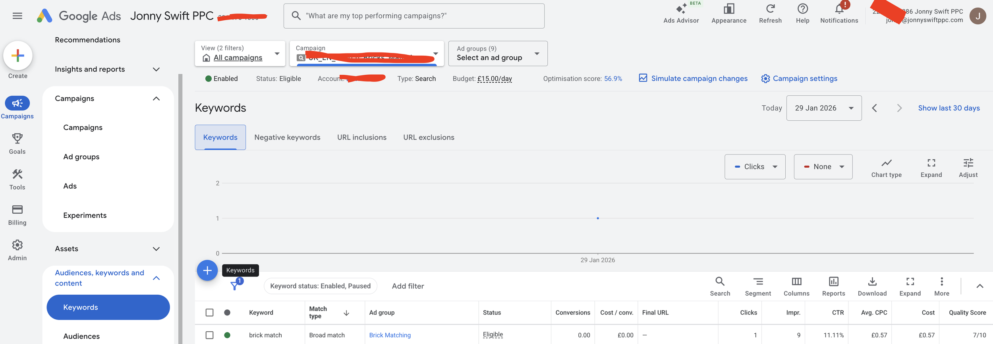Collapse the chart with up chevron

(x=979, y=286)
